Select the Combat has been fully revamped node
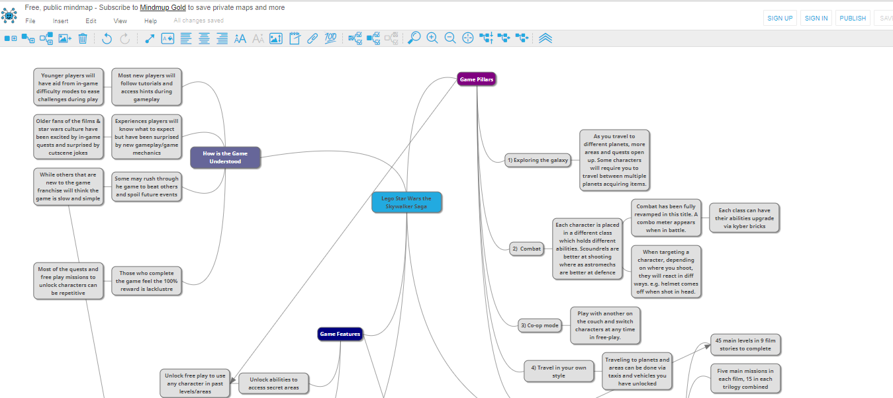This screenshot has height=398, width=893. [666, 218]
